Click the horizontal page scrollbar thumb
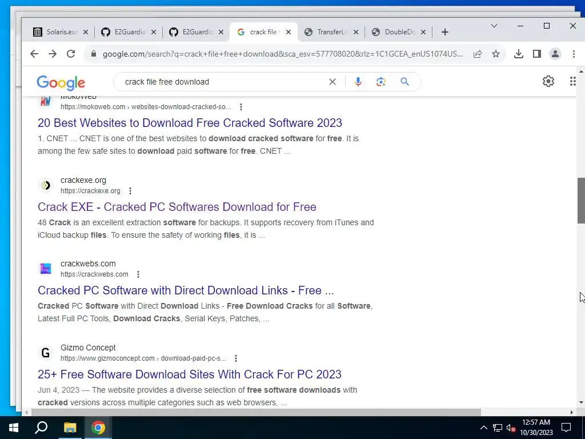 pyautogui.click(x=256, y=413)
